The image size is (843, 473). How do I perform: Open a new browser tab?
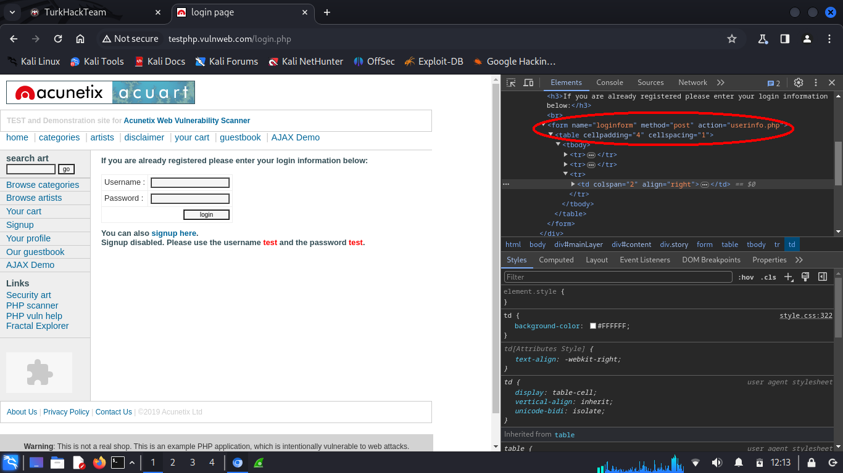(327, 12)
